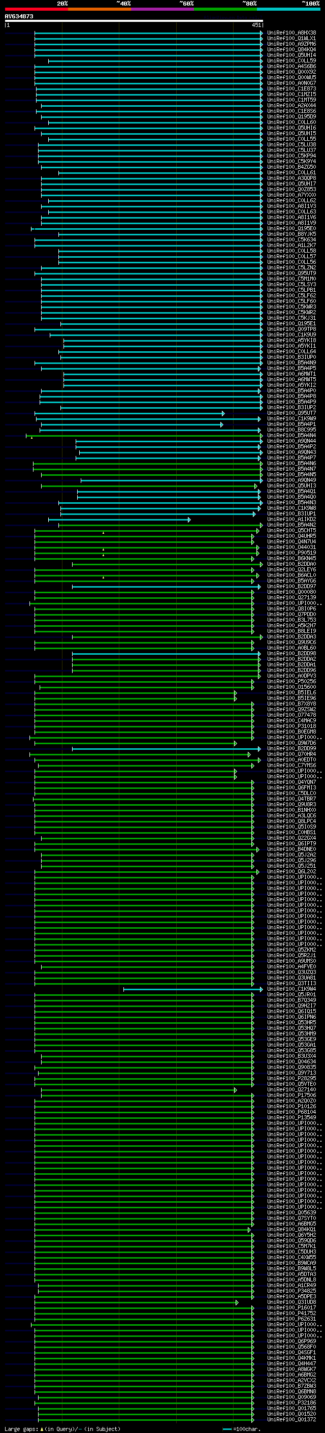325x1433 pixels.
Task: Open hit UniRef100_C0LL59
Action: coord(291,60)
